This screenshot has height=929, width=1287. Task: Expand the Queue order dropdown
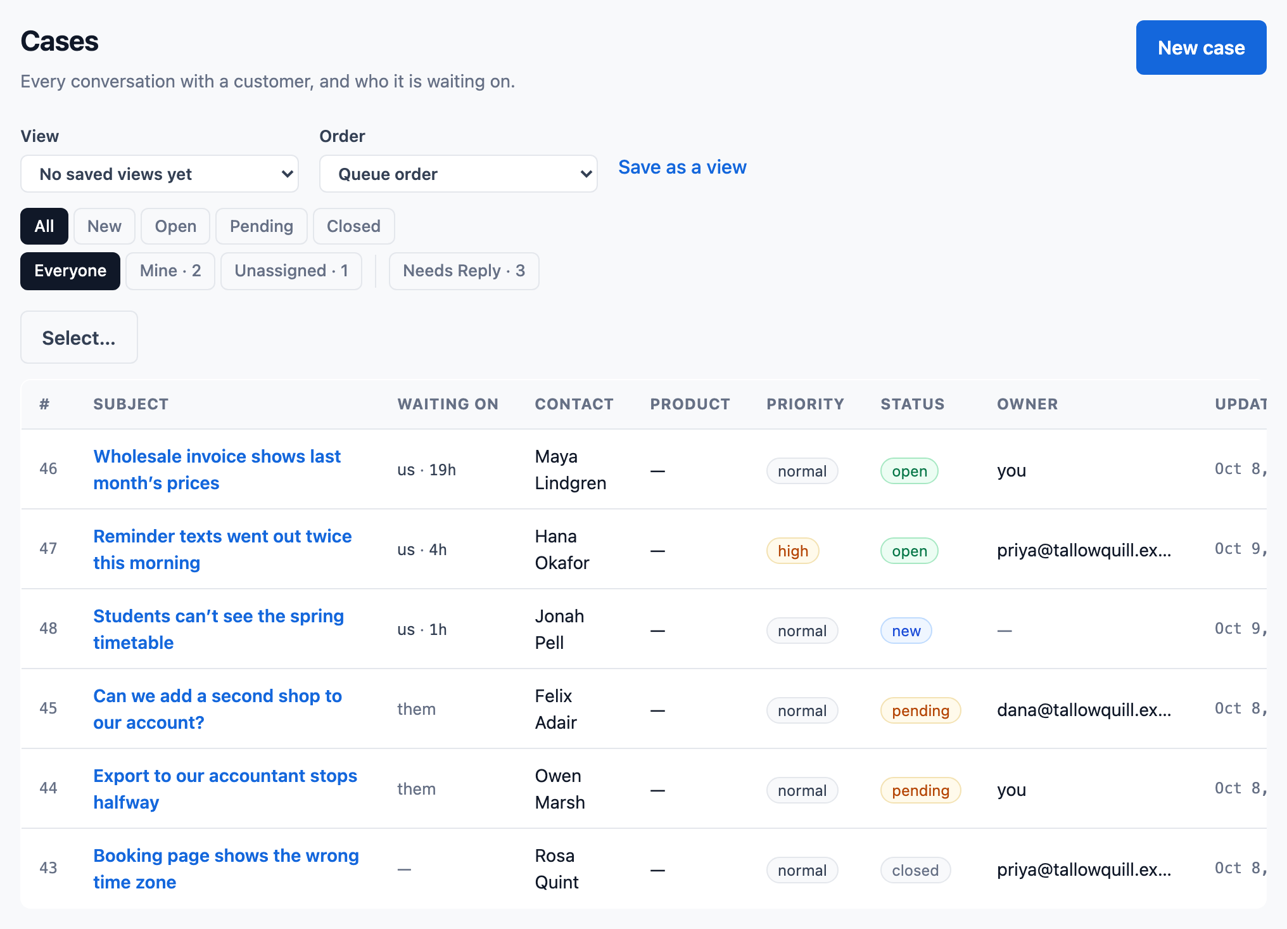coord(458,174)
